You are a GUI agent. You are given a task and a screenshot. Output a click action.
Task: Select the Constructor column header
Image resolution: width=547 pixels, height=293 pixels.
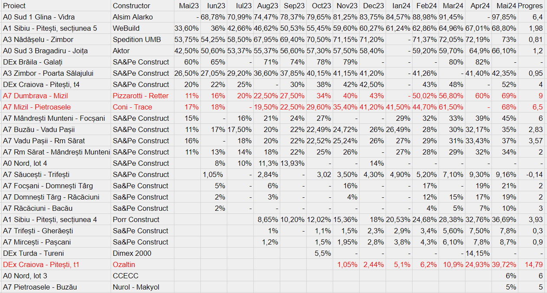[x=131, y=6]
